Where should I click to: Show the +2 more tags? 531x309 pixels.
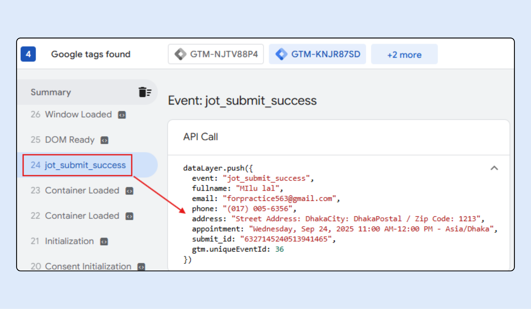point(404,55)
